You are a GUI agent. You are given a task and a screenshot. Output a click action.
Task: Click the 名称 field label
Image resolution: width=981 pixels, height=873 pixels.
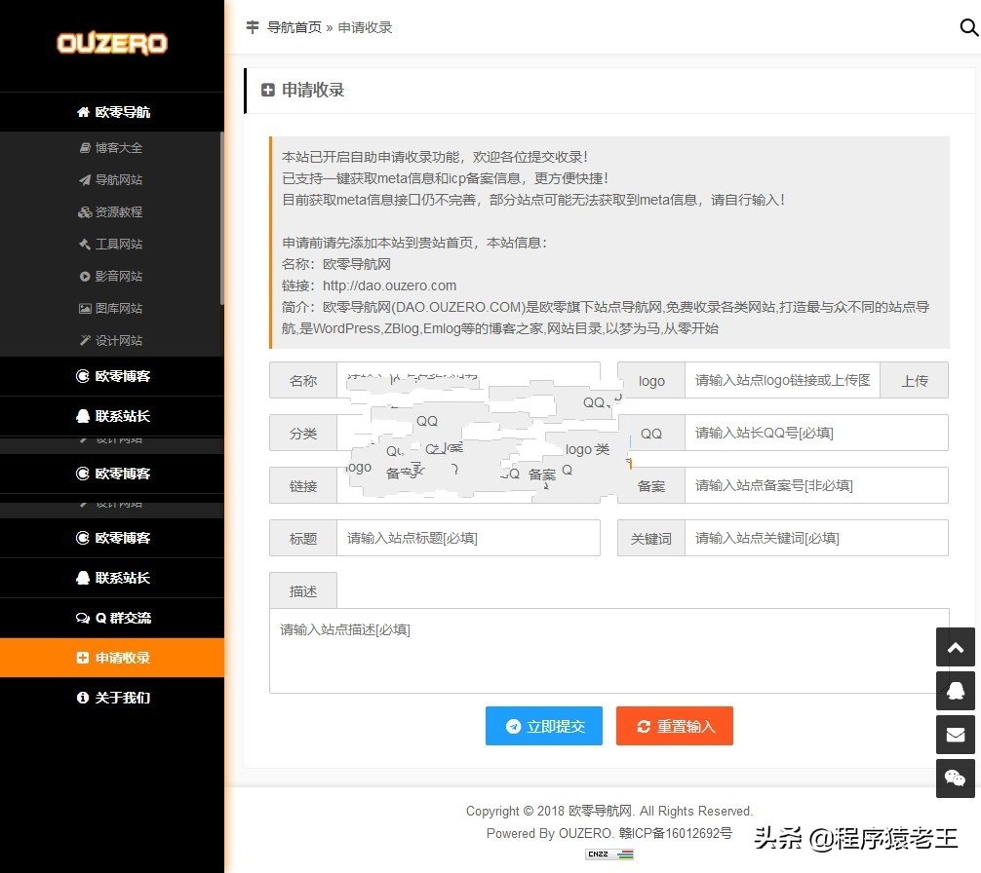tap(303, 380)
